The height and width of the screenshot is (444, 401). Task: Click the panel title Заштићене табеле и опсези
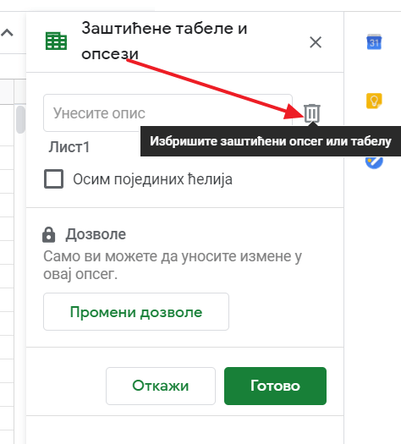(164, 41)
